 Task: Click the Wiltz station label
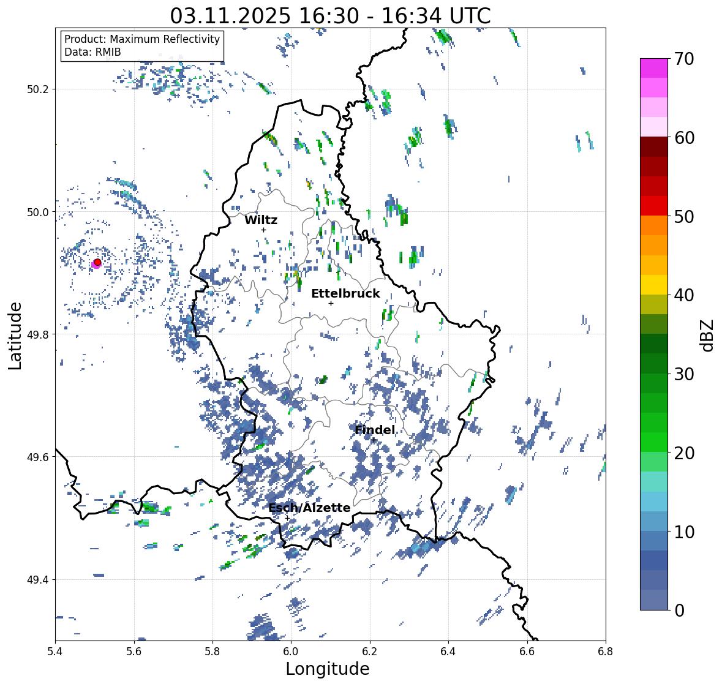point(261,220)
